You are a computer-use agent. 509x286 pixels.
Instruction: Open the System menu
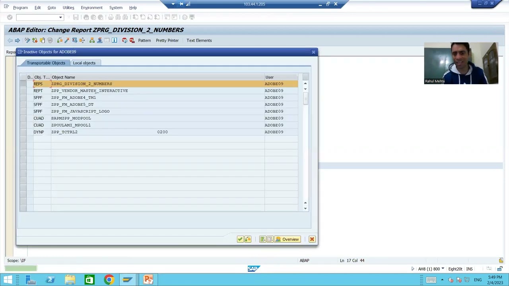[x=116, y=8]
